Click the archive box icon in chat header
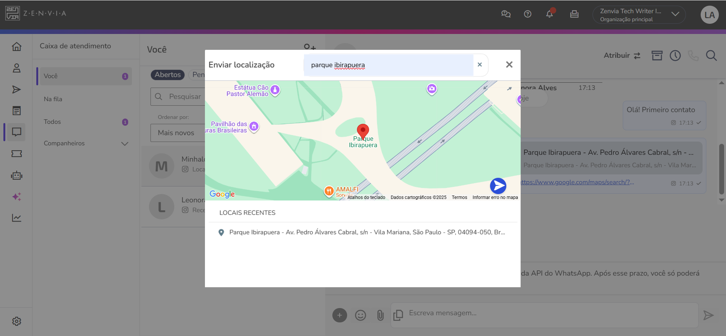Screen dimensions: 726x336 tap(657, 55)
